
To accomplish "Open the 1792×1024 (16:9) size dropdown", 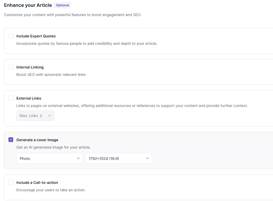I will (119, 158).
